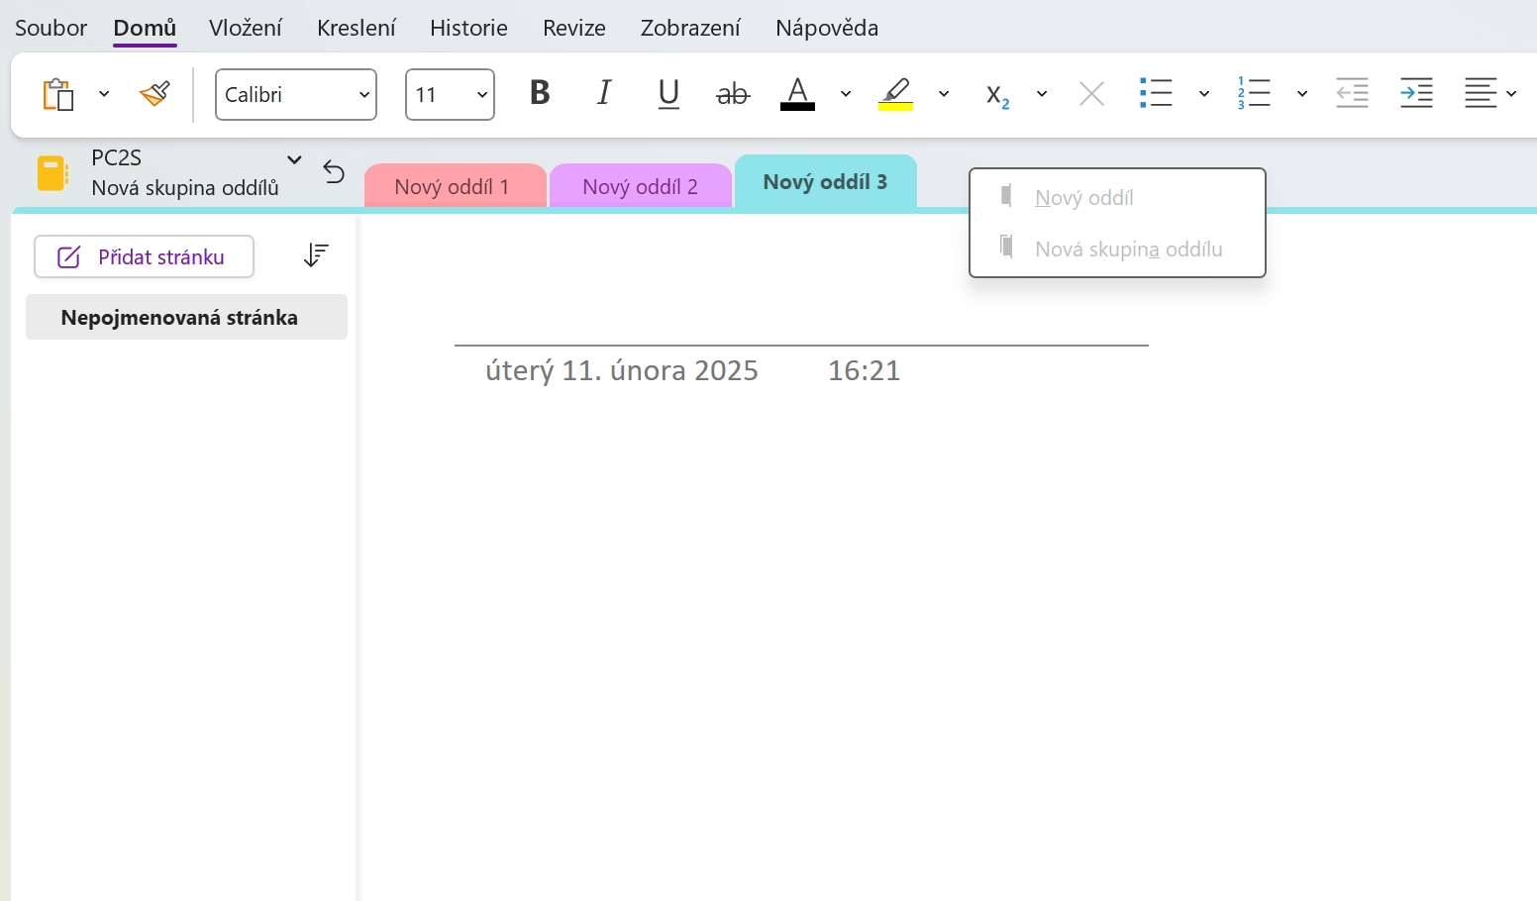Increase the paragraph indent

[x=1416, y=93]
